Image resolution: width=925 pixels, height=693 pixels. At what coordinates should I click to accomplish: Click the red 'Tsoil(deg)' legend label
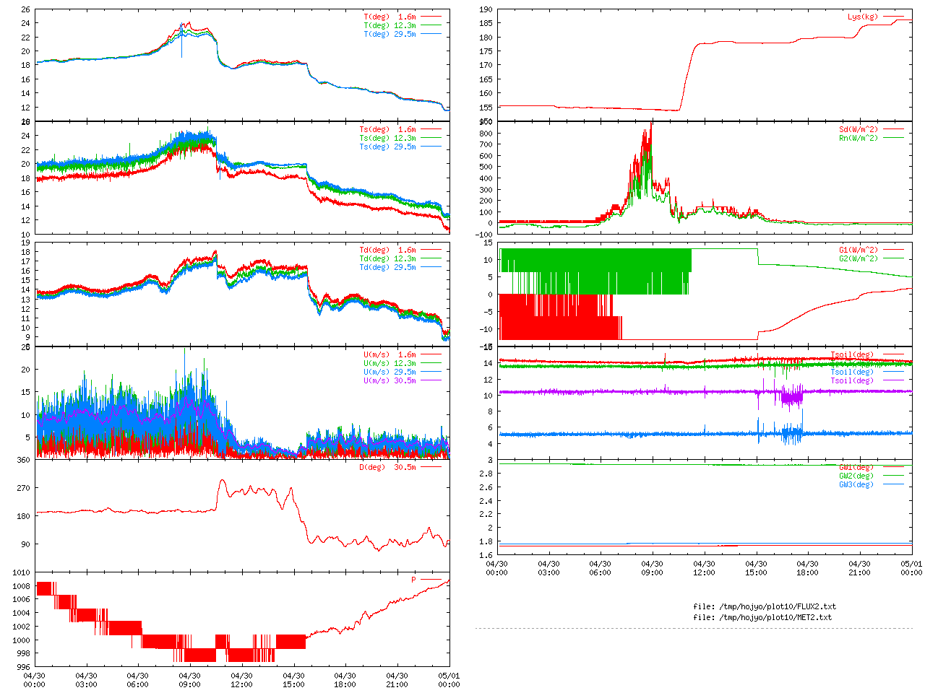pyautogui.click(x=852, y=354)
